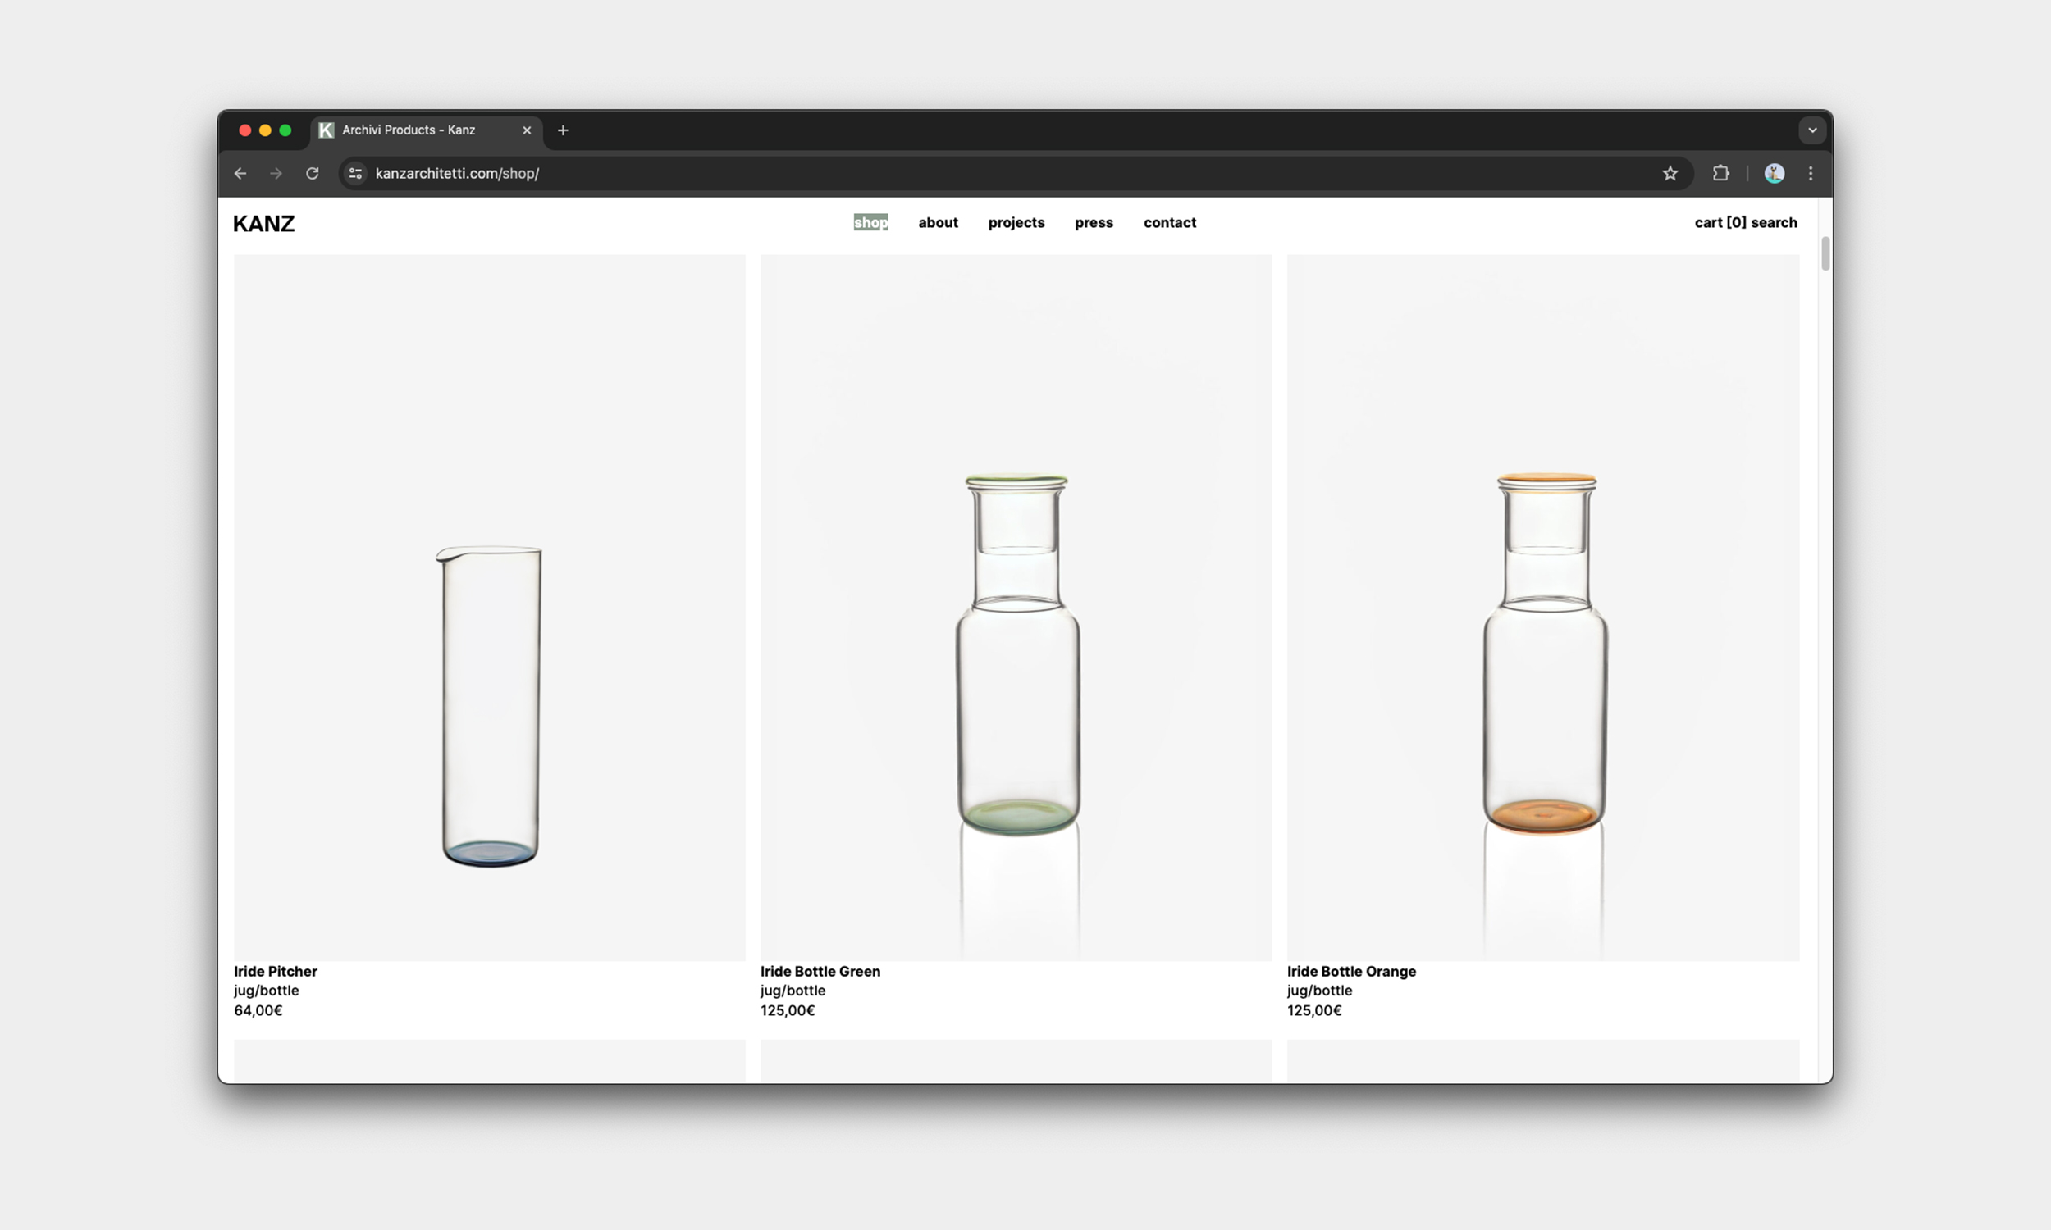Go to the projects page
Viewport: 2051px width, 1230px height.
[1016, 222]
